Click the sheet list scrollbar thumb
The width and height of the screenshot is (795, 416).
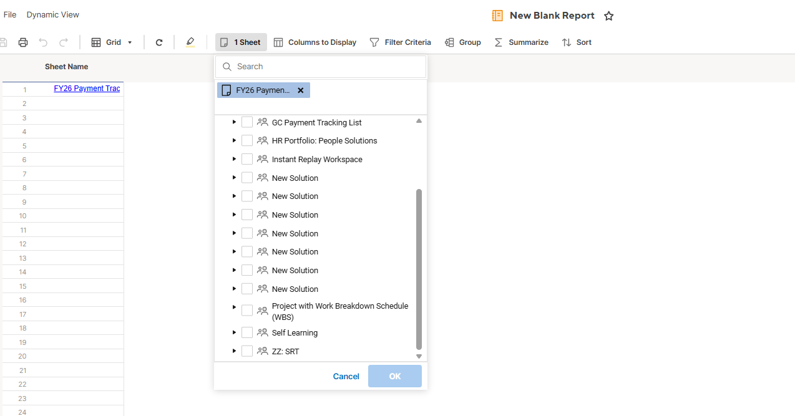click(x=419, y=268)
